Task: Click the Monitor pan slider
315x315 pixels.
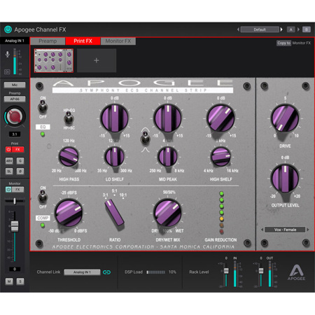Action: click(15, 201)
